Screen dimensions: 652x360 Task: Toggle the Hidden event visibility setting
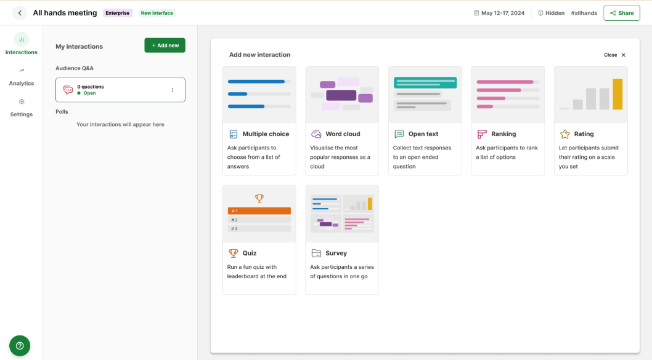(x=550, y=12)
